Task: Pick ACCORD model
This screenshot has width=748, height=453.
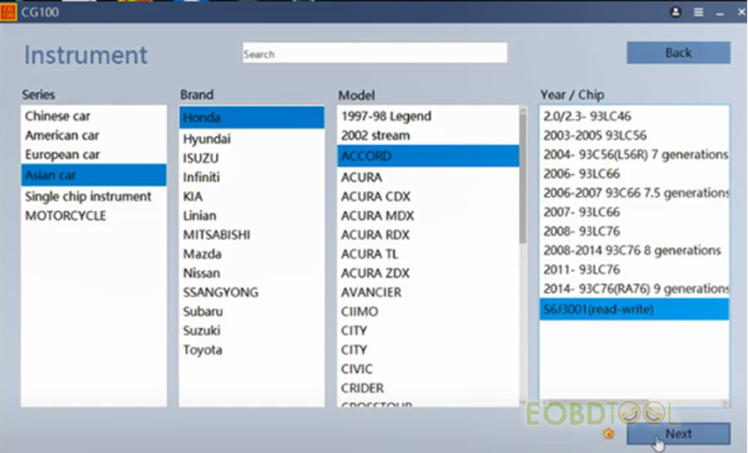Action: (428, 156)
